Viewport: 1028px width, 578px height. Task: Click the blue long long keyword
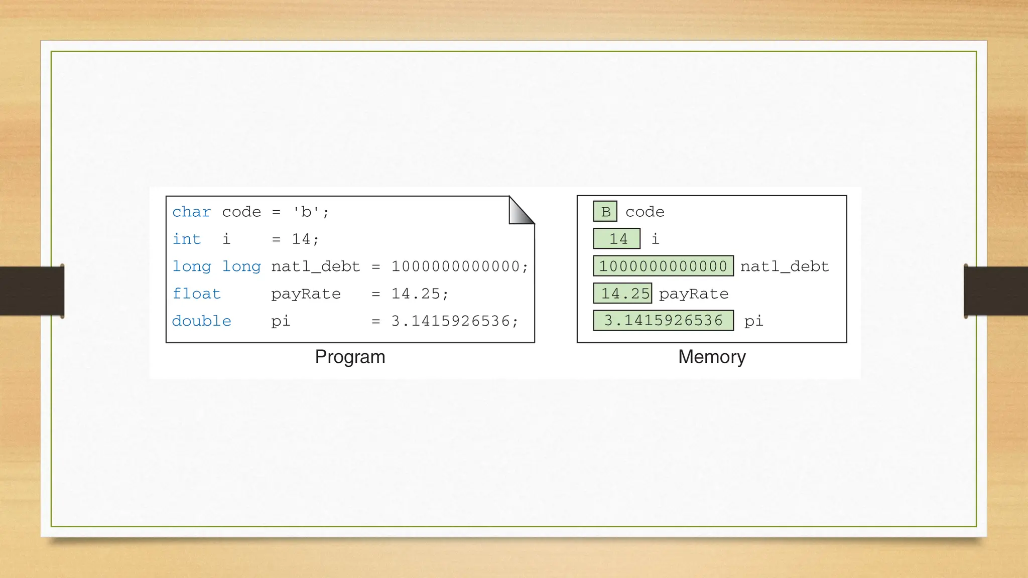pyautogui.click(x=216, y=266)
